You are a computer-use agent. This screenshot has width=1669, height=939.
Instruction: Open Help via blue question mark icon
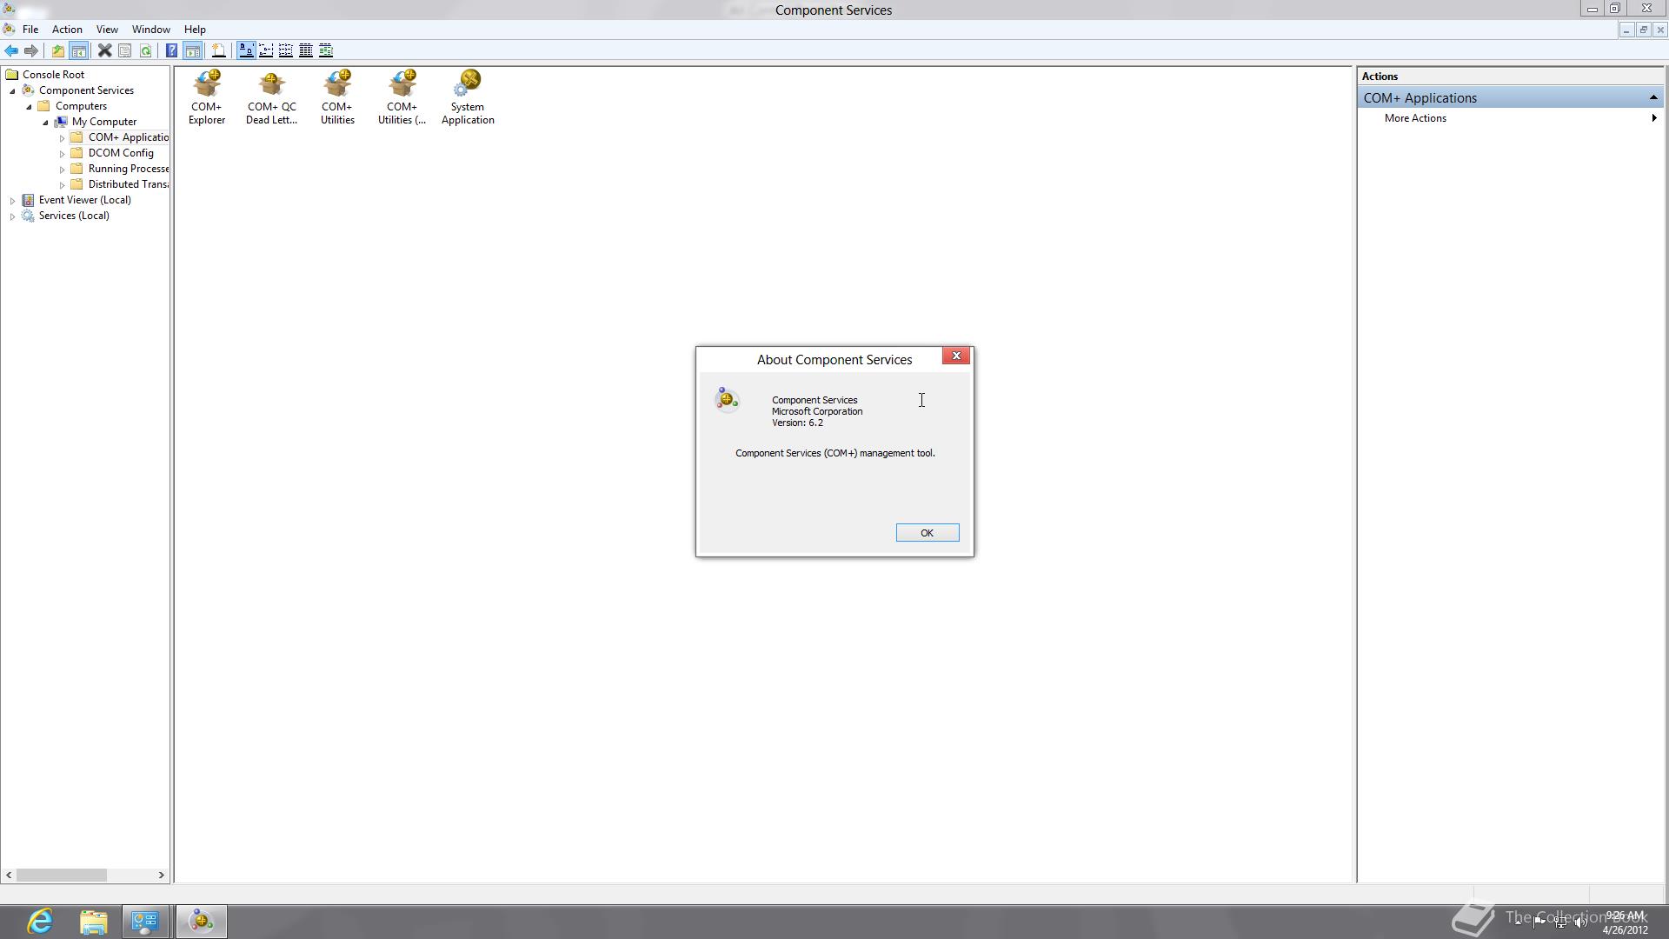click(171, 50)
